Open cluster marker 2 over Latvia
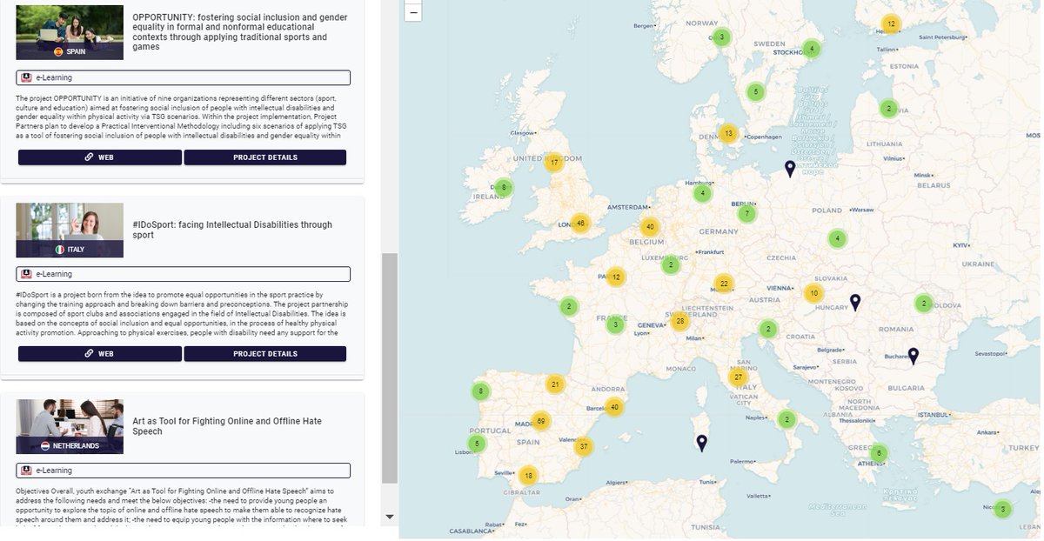The image size is (1044, 541). [887, 109]
